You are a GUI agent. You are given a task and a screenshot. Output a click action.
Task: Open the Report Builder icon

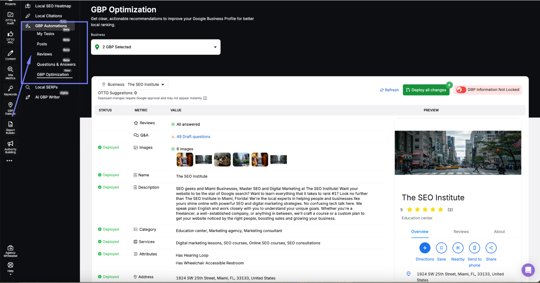click(x=10, y=127)
